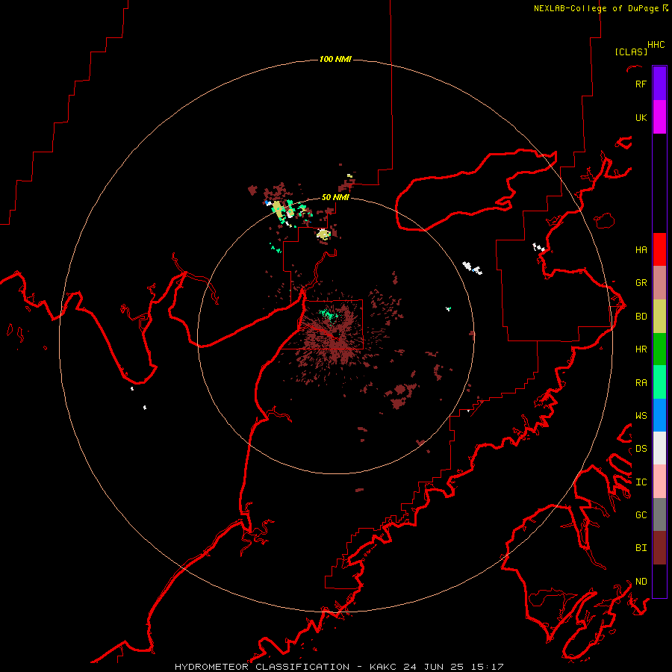This screenshot has height=672, width=672.
Task: Click the ND legend label
Action: click(641, 582)
